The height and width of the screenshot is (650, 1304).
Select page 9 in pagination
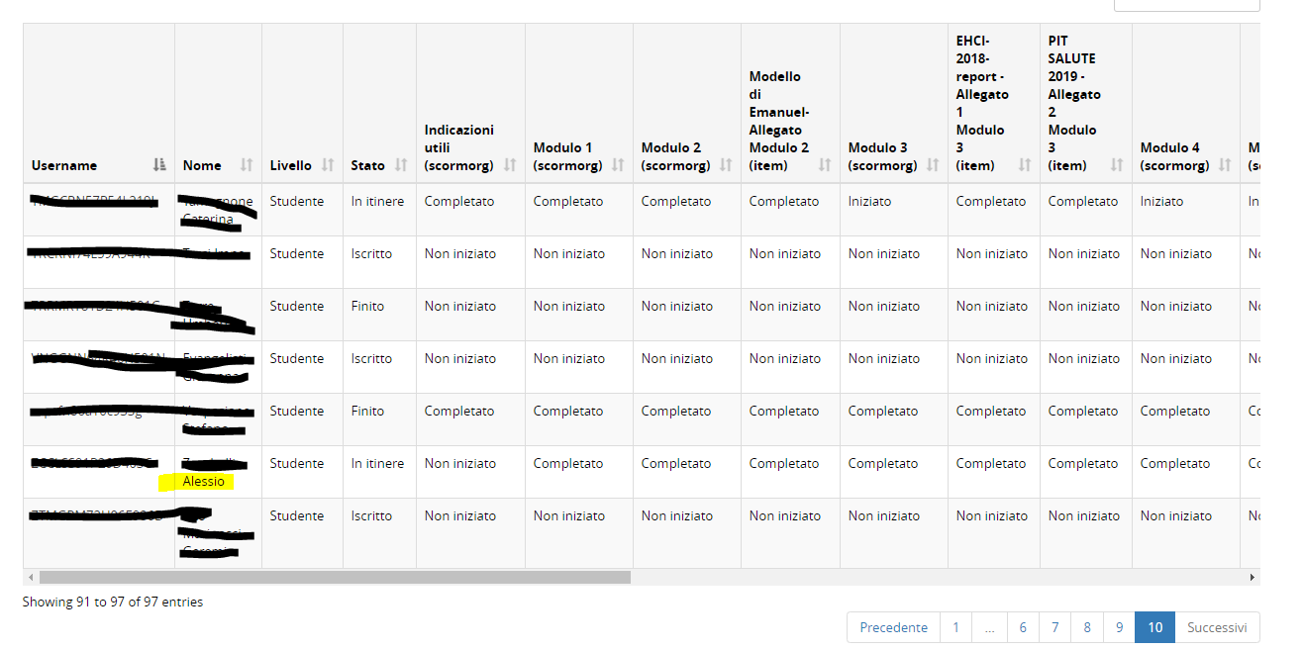(x=1119, y=627)
